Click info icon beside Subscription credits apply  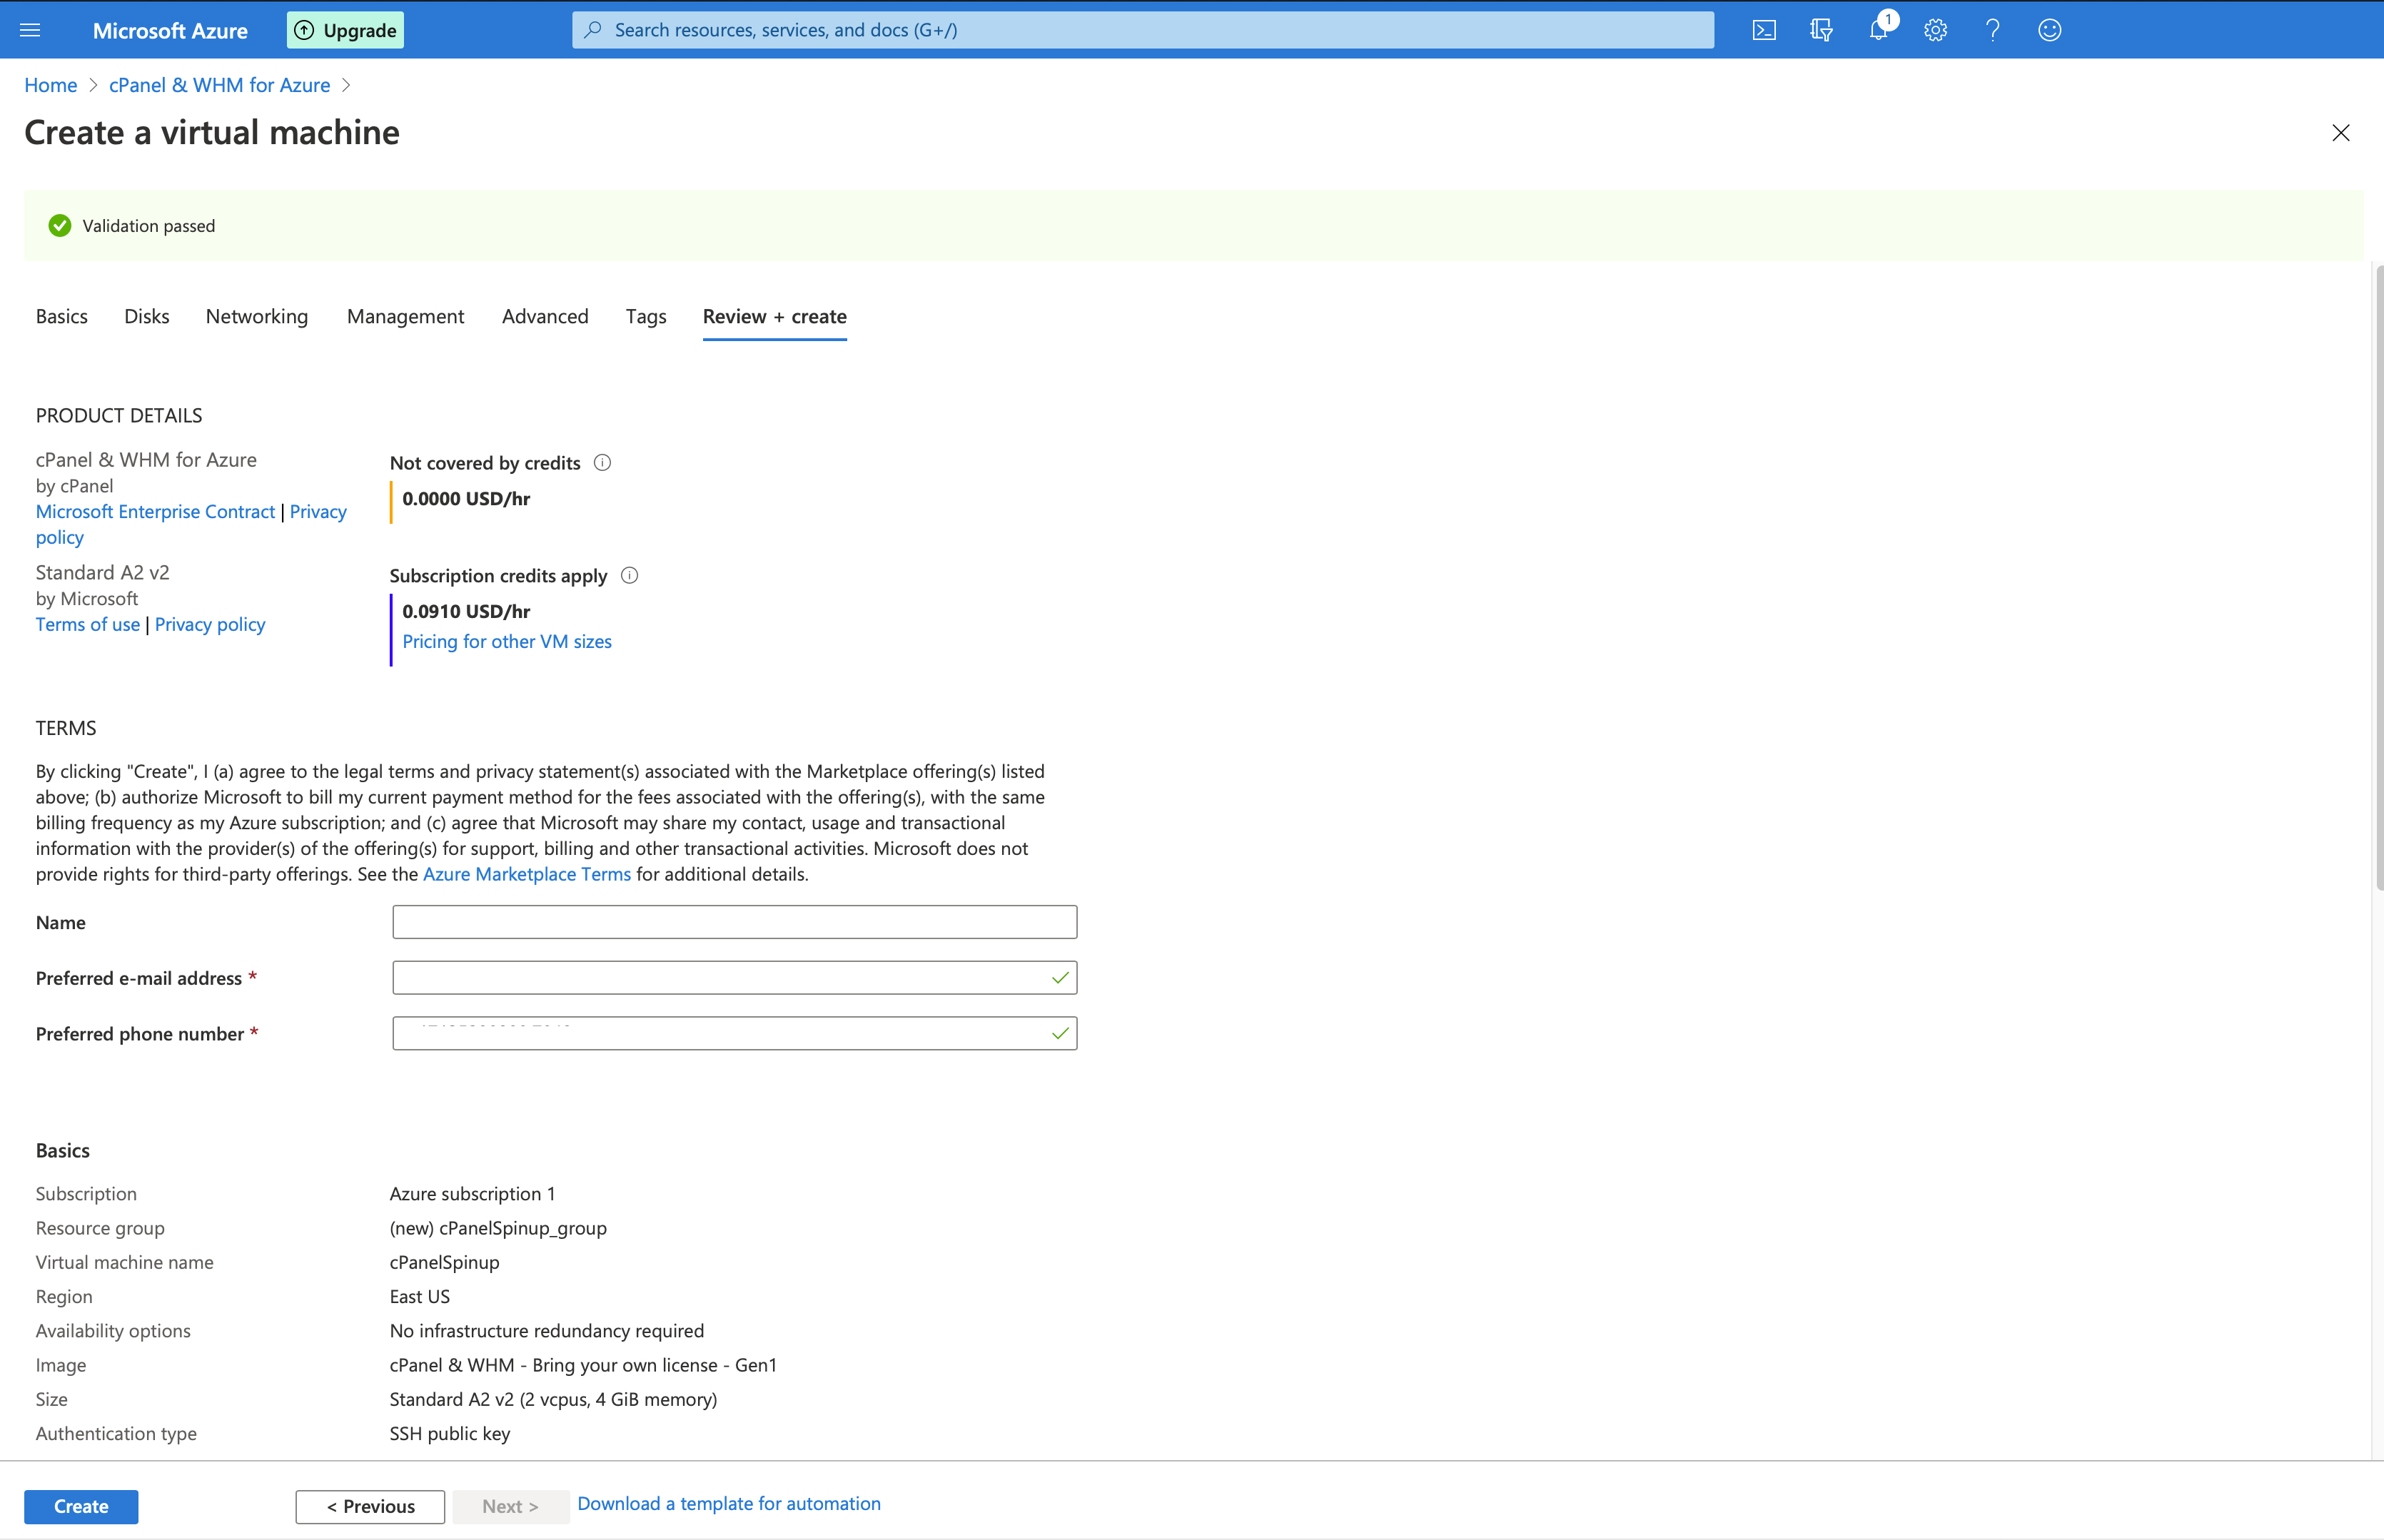tap(629, 576)
